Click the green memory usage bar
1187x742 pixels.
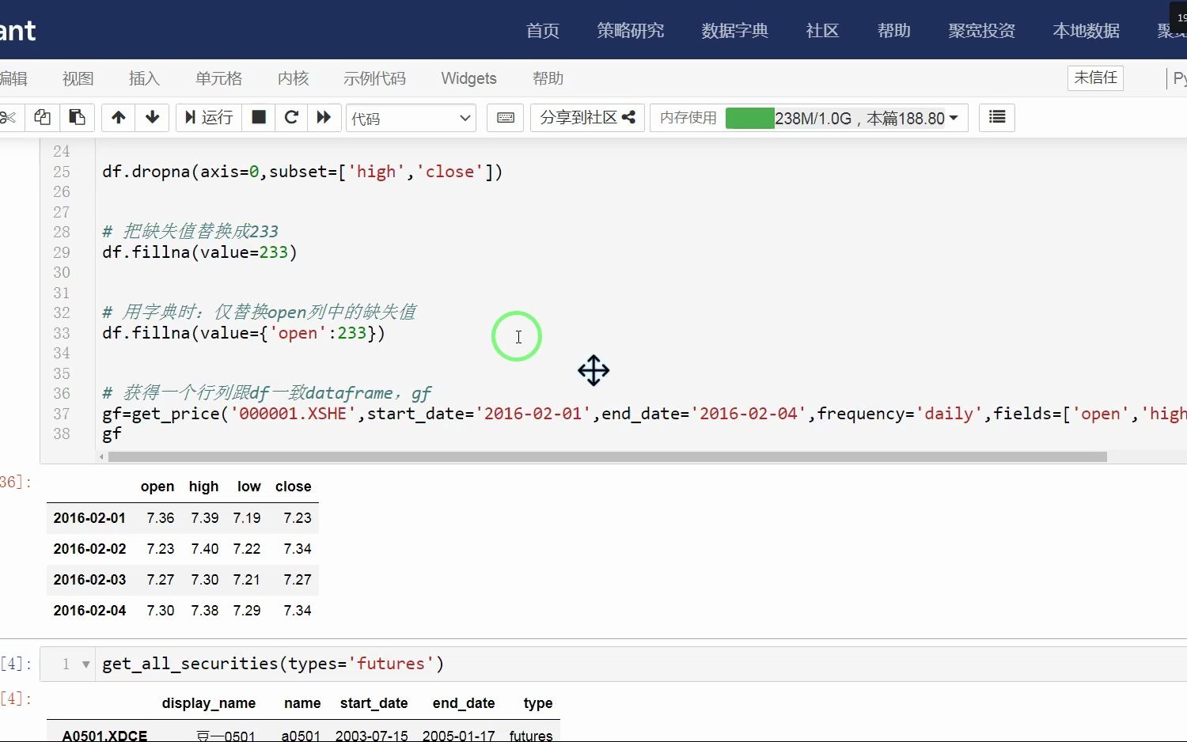749,118
